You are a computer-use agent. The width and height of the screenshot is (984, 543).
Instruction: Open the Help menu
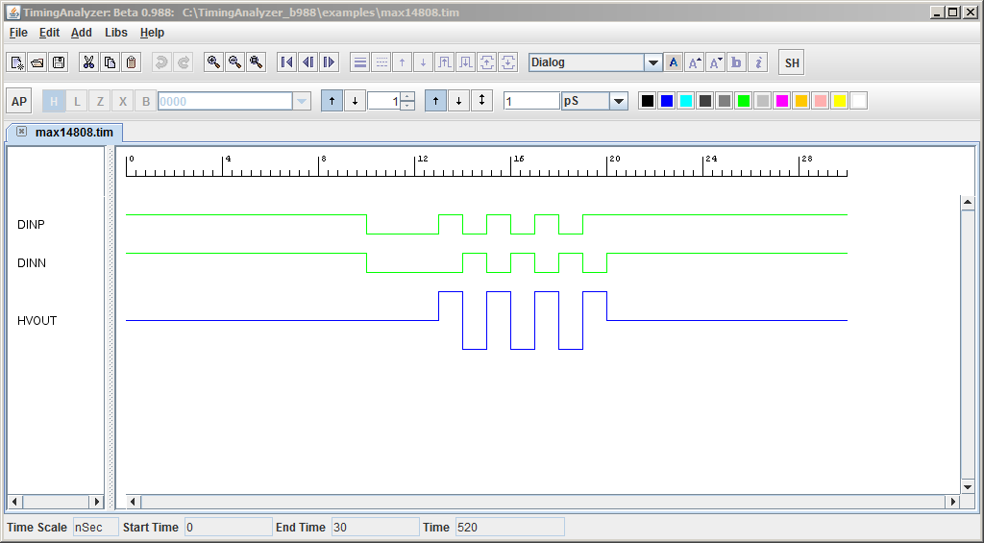point(152,33)
